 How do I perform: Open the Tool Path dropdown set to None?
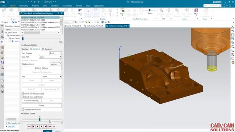pyautogui.click(x=50, y=57)
